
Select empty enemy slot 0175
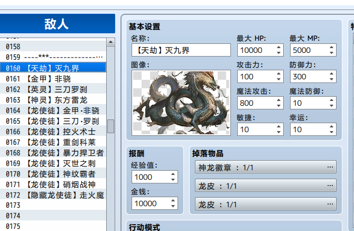[x=53, y=226]
